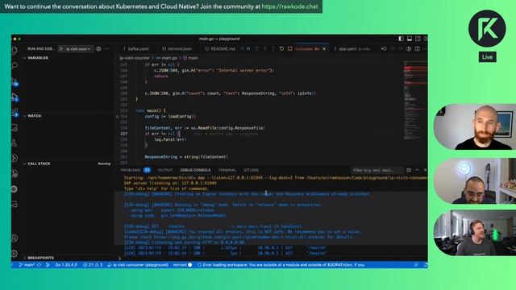The image size is (516, 290).
Task: Open the Accounts icon in activity bar
Action: (15, 238)
